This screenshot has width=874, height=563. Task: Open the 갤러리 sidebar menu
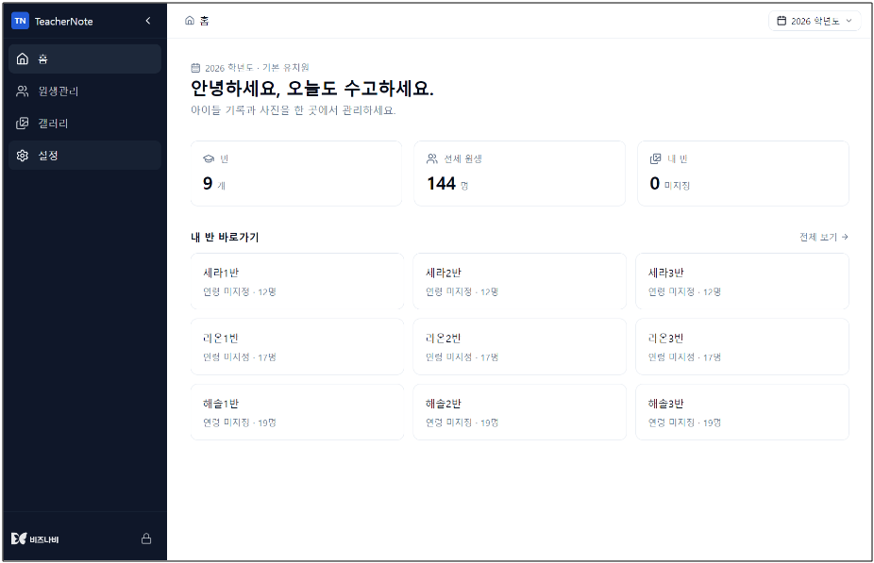pos(85,124)
